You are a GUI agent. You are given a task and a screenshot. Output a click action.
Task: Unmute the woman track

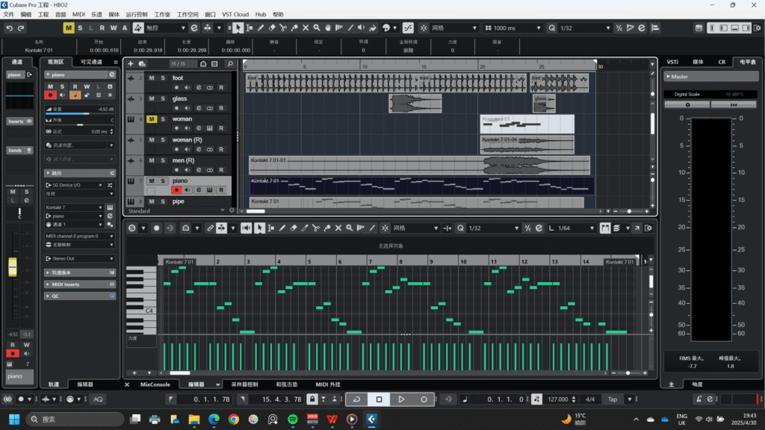(152, 119)
